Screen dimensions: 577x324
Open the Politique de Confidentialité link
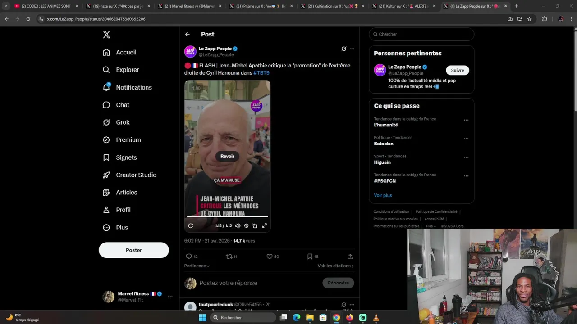(x=436, y=212)
